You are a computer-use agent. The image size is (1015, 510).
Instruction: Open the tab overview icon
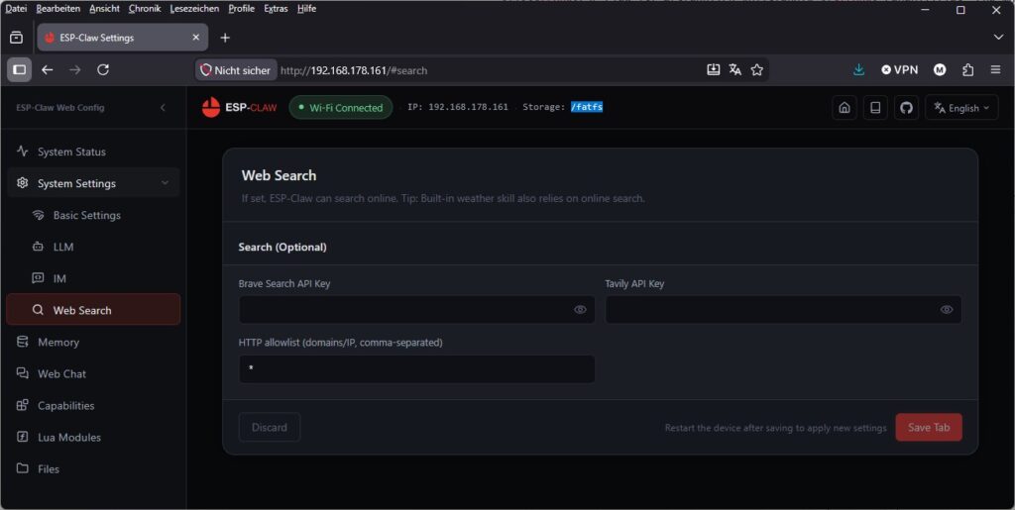point(16,38)
